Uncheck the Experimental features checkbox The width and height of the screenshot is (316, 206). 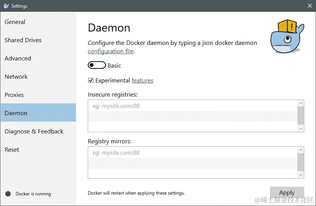point(91,81)
